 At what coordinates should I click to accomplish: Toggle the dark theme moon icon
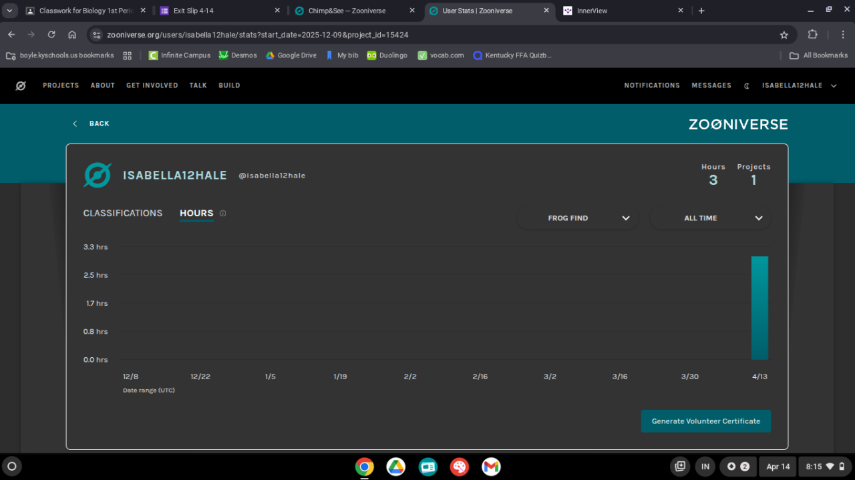click(747, 85)
